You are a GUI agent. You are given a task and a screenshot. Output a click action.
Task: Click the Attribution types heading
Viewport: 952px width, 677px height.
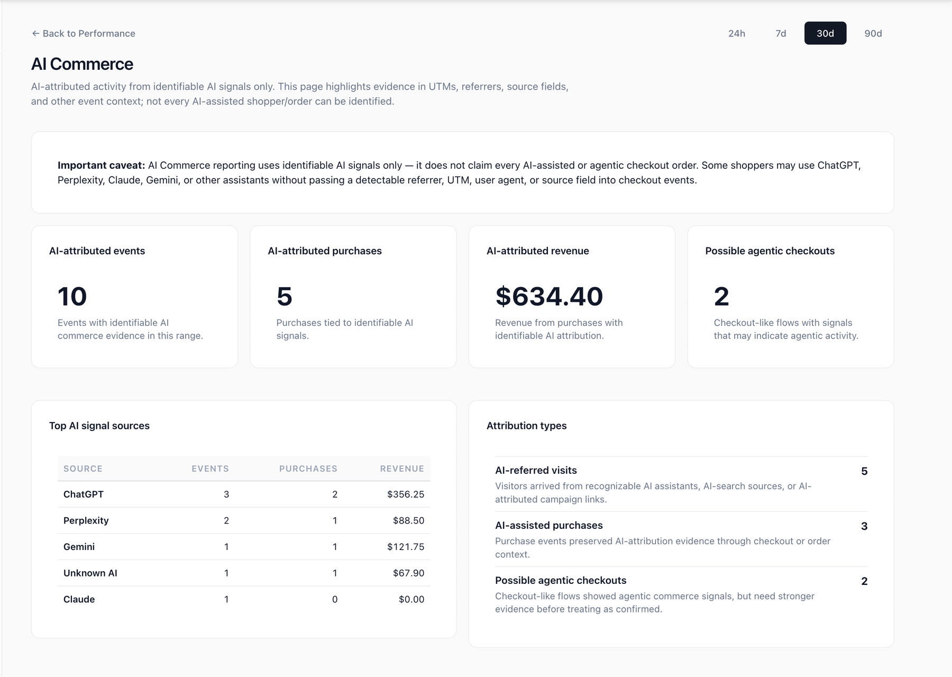(526, 426)
